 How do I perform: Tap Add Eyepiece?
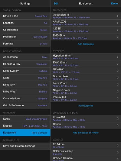coord(86,106)
